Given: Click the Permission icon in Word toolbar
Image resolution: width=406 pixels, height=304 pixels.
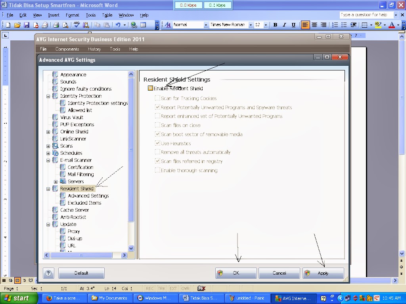Looking at the screenshot, I should (x=36, y=25).
